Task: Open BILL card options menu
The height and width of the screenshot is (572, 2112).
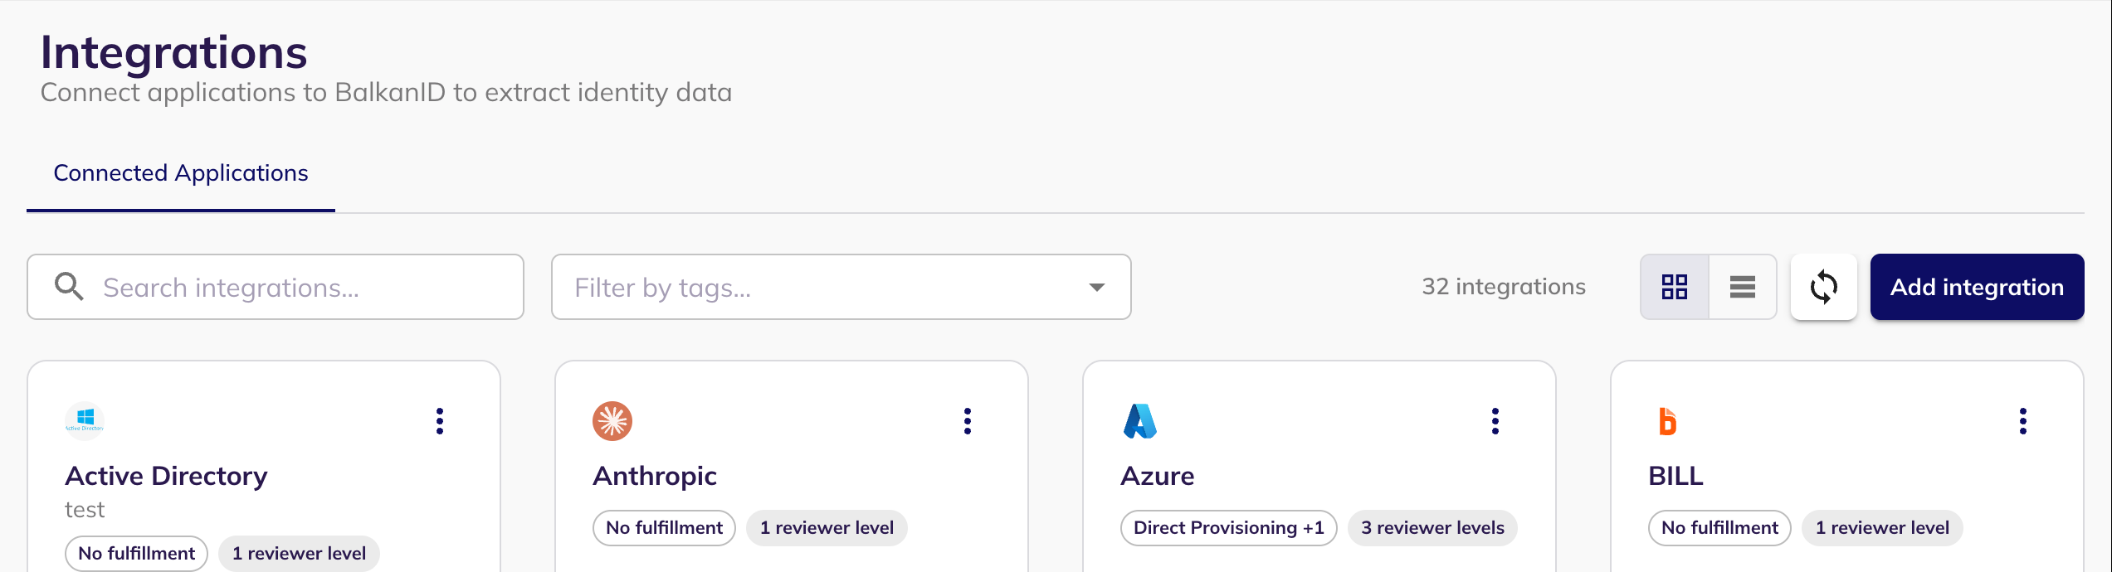Action: (2023, 421)
